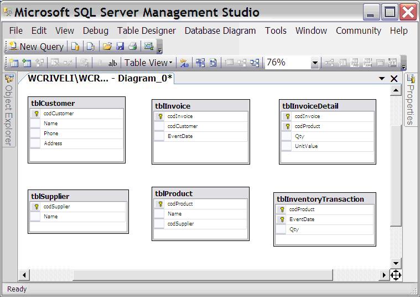This screenshot has height=297, width=420.
Task: Close the Diagram_0 document with X
Action: [394, 79]
